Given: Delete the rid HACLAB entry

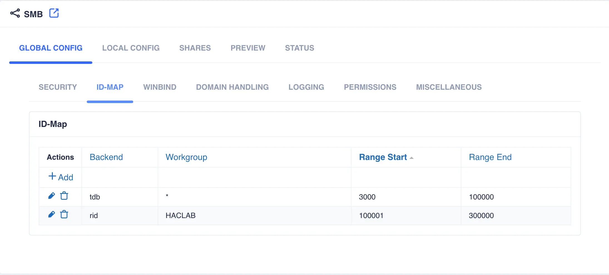Looking at the screenshot, I should coord(64,214).
